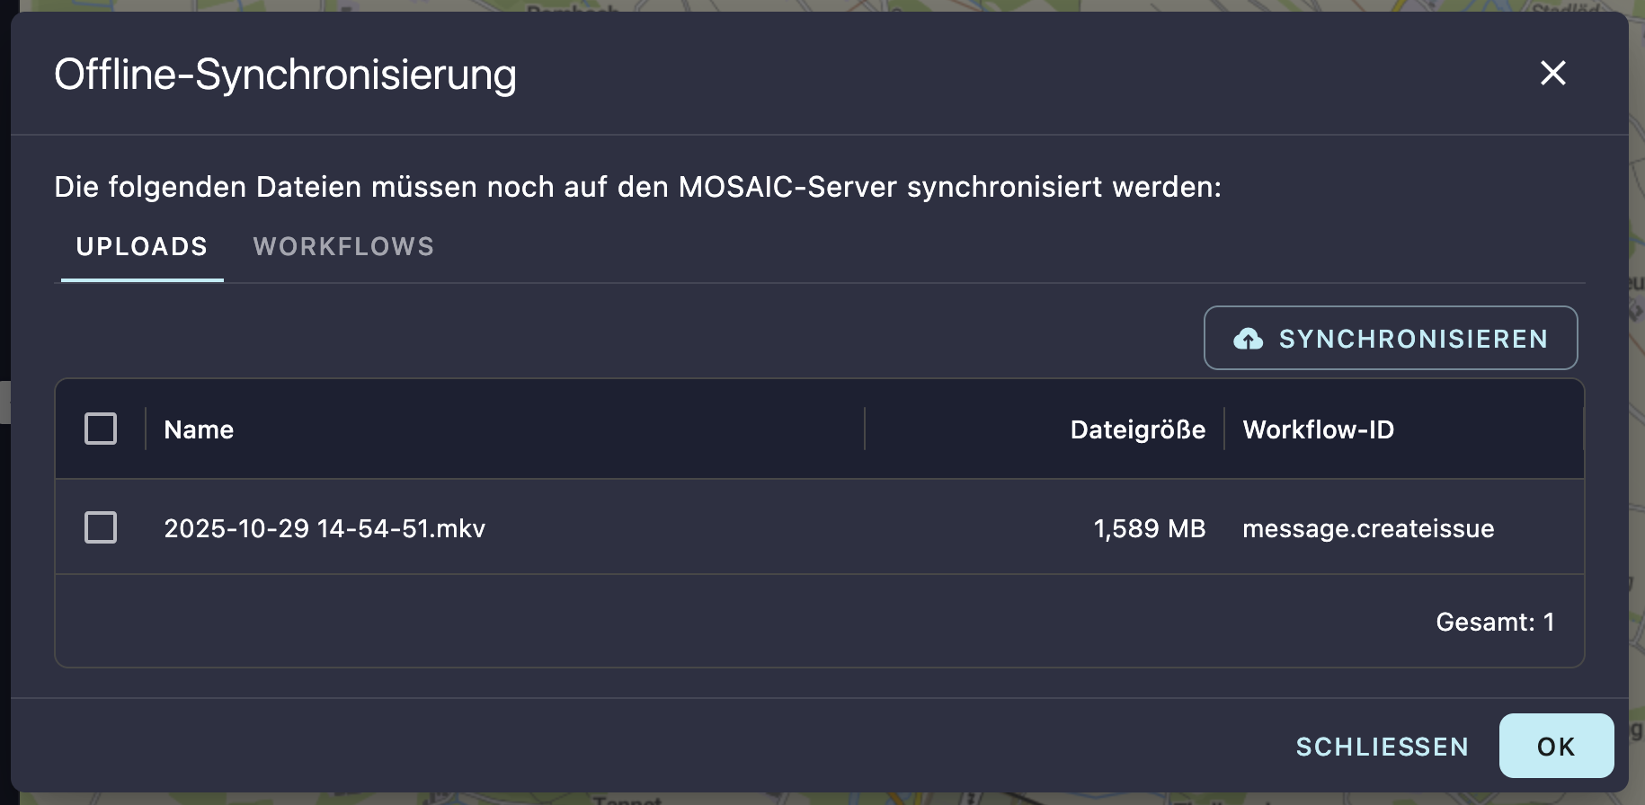Open the Workflows tab

click(343, 247)
